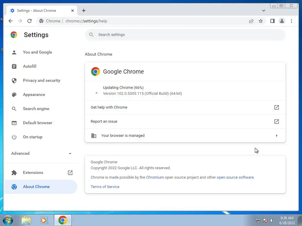
Task: Expand the Advanced section
Action: tap(41, 153)
